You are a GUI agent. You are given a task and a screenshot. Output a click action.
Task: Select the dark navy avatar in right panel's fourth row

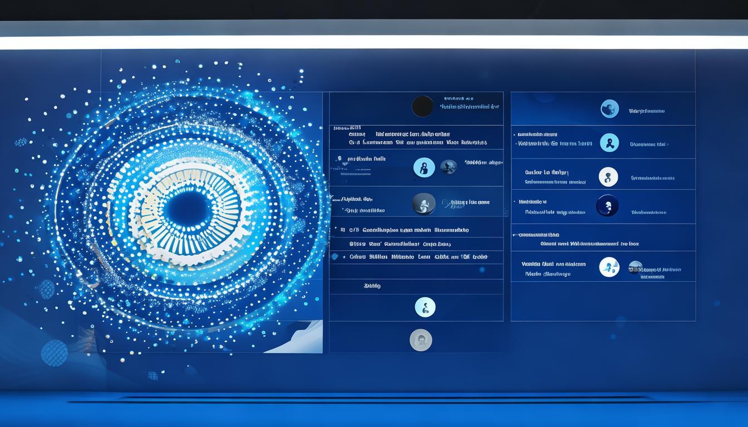click(x=607, y=206)
